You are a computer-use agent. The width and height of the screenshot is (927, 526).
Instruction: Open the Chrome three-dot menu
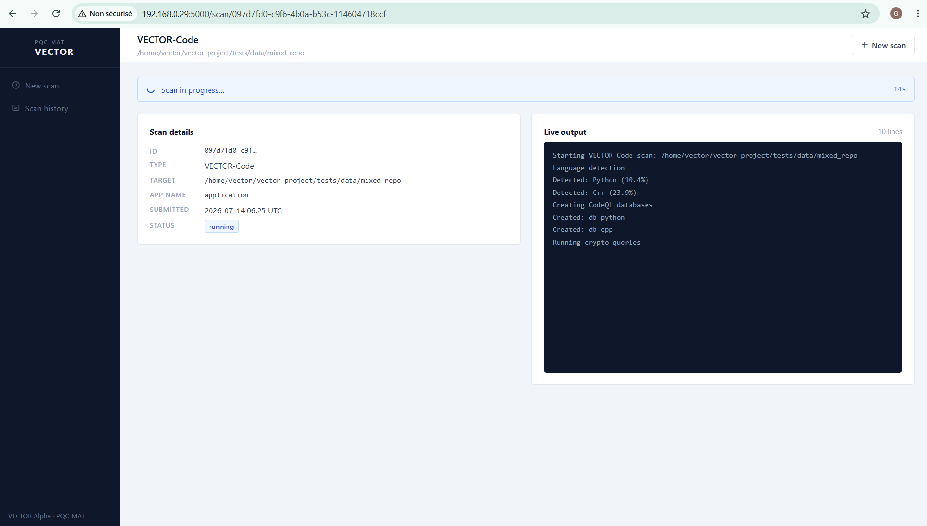pyautogui.click(x=918, y=14)
